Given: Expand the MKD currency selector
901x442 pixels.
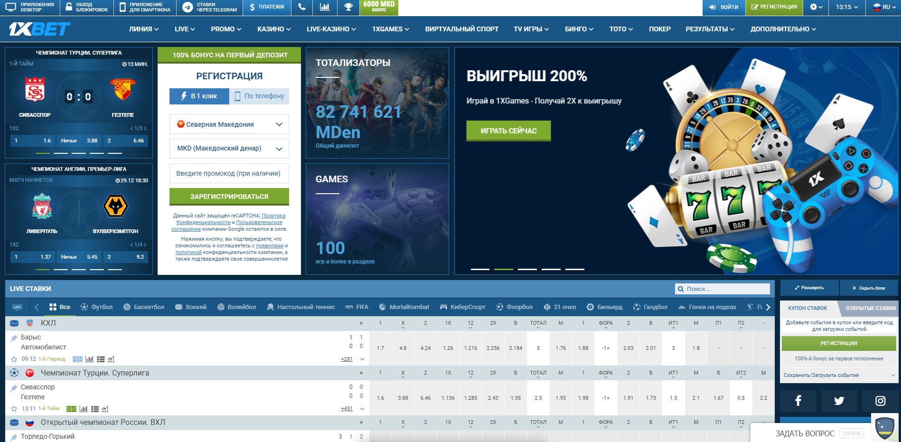Looking at the screenshot, I should (x=228, y=149).
